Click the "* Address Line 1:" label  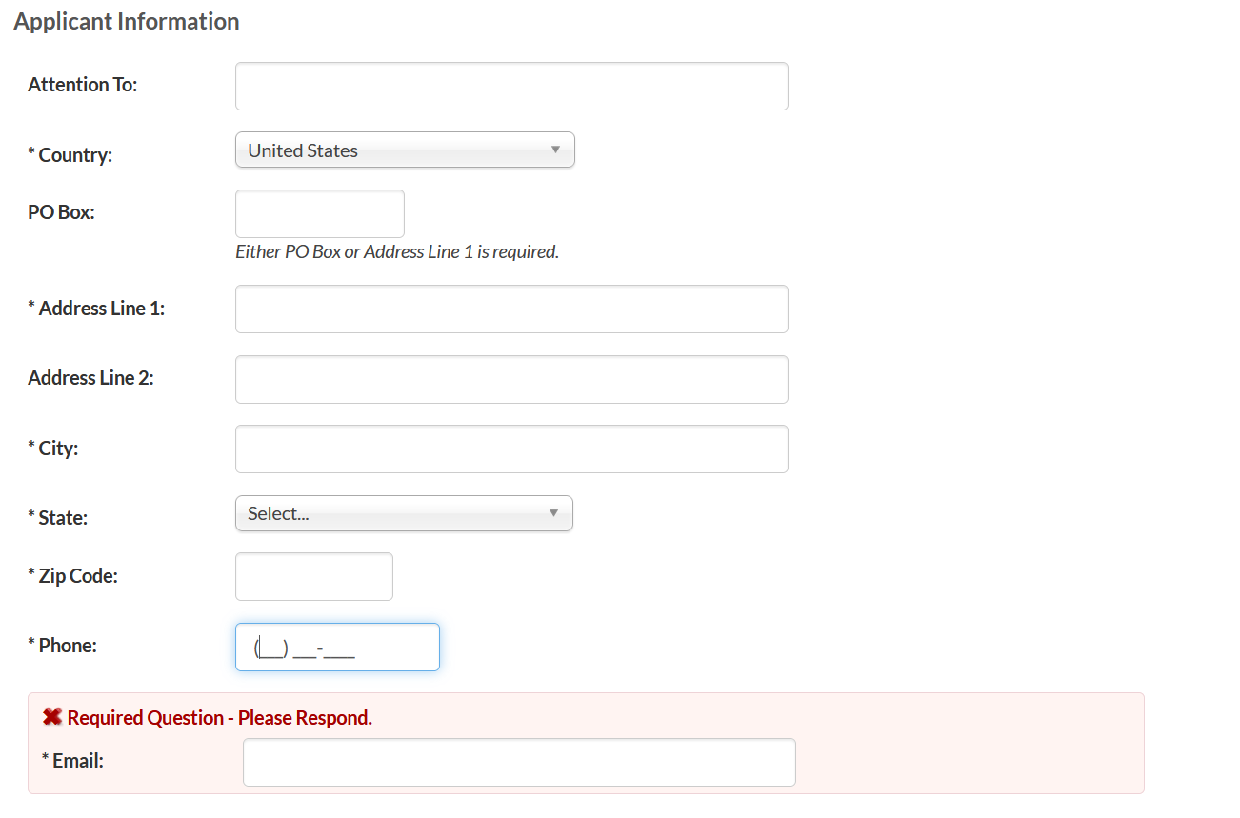pyautogui.click(x=96, y=309)
